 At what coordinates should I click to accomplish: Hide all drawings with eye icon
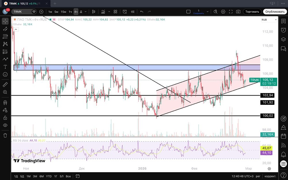coord(5,125)
